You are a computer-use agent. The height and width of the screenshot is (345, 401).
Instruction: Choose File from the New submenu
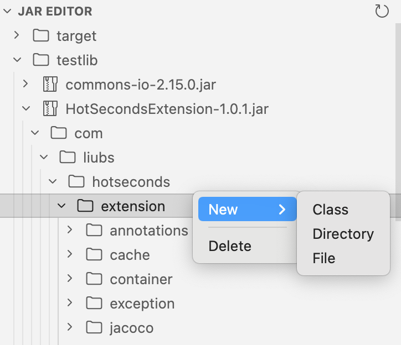324,258
